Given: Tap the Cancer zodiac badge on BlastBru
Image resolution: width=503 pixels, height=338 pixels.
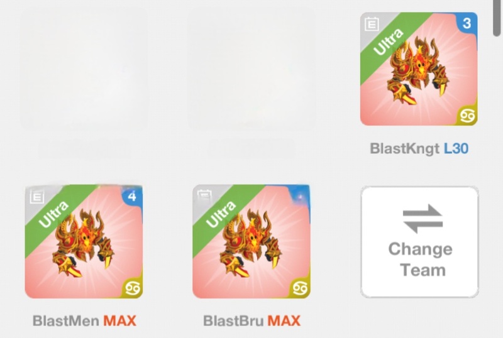Looking at the screenshot, I should (301, 288).
